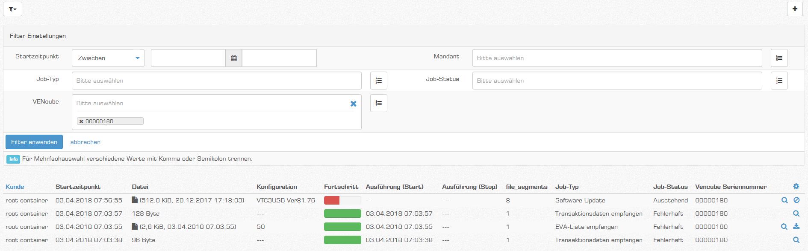Open the filter toggle button at top left
Viewport: 808px width, 251px height.
(12, 9)
